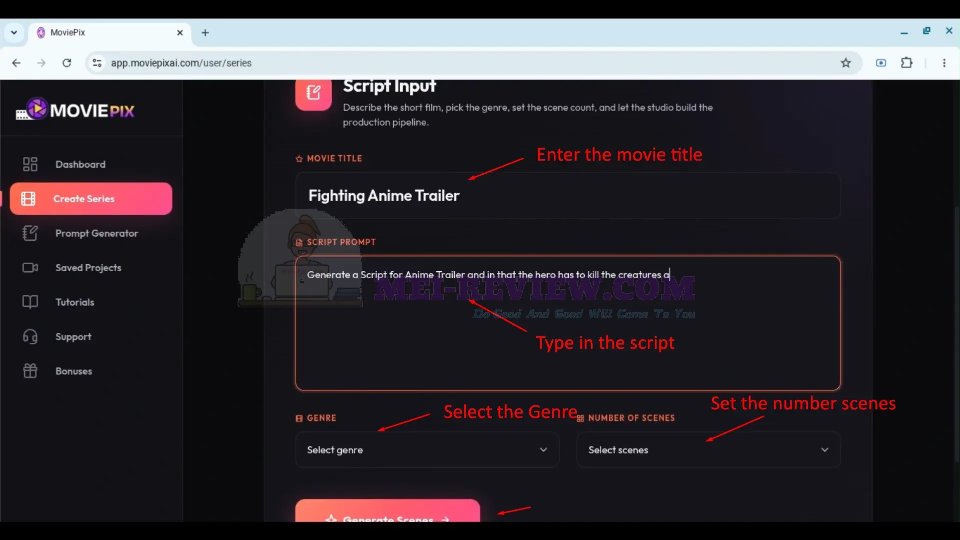Go forward to the next page
This screenshot has height=540, width=960.
[x=42, y=63]
